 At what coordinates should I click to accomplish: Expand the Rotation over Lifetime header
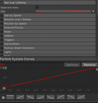(x=48, y=20)
